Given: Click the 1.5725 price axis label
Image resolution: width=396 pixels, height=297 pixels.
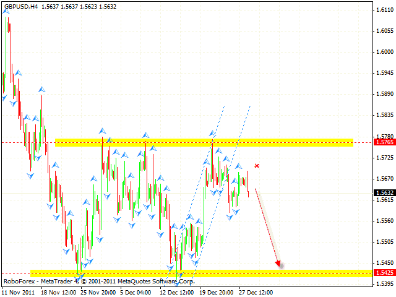Looking at the screenshot, I should (x=385, y=158).
